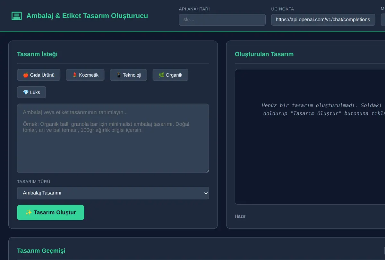This screenshot has width=385, height=260.
Task: Click the Tasarım Geçmişi heading
Action: tap(41, 250)
